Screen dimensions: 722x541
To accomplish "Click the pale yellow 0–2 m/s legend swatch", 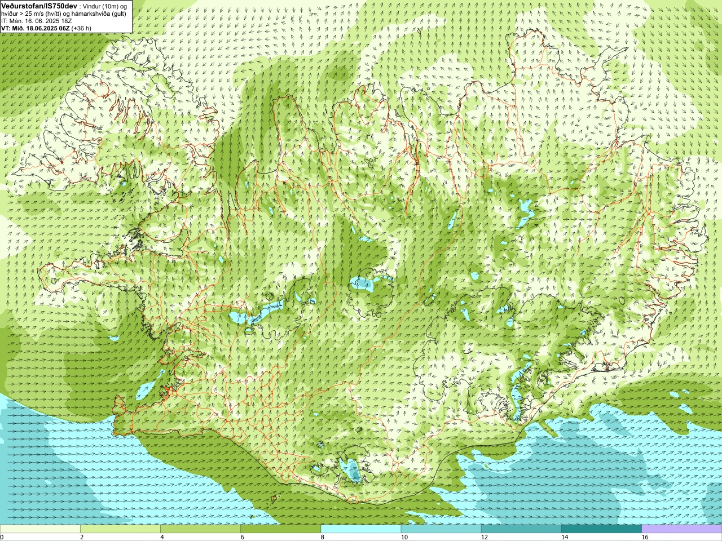I will click(40, 529).
